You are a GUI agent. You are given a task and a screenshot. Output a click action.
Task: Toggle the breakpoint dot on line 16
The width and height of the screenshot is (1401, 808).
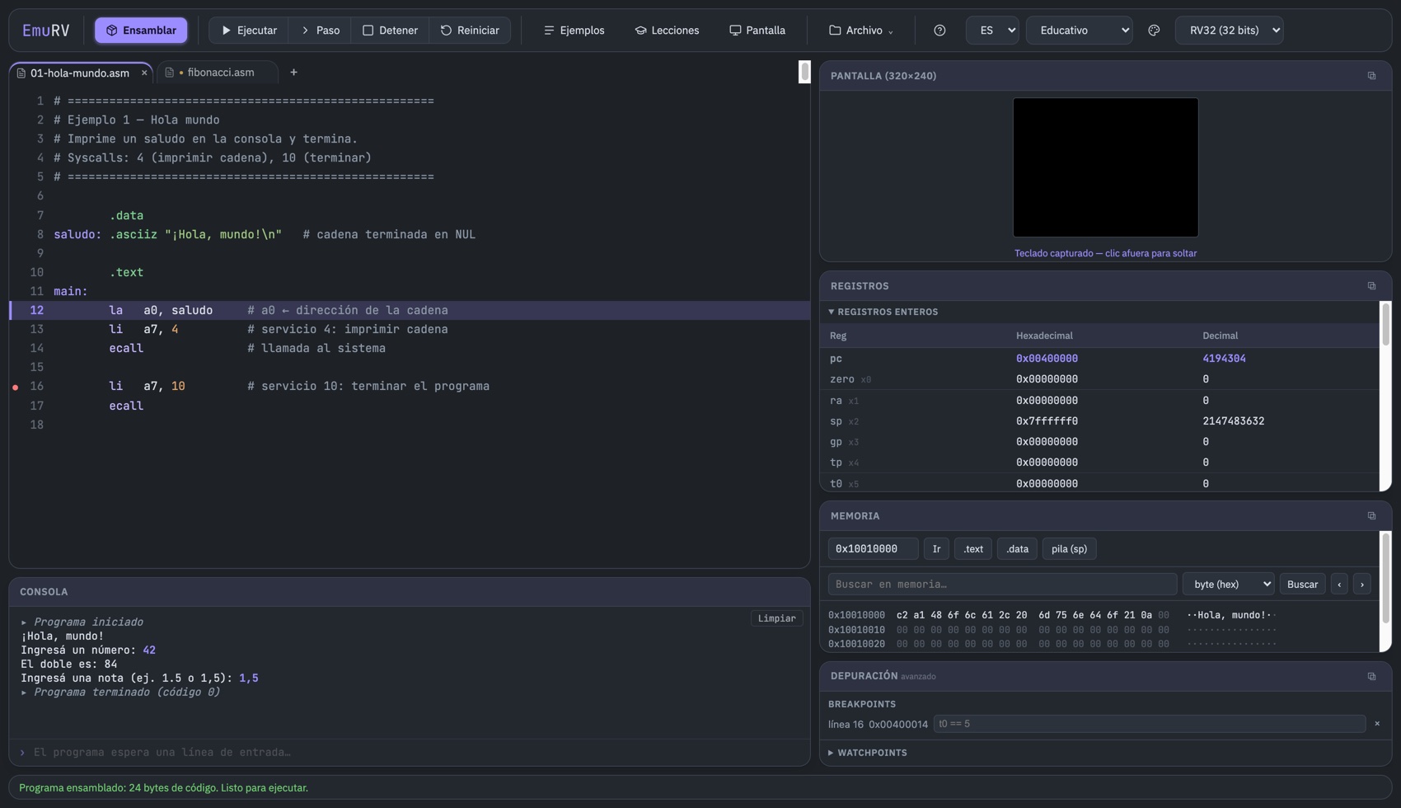click(x=15, y=387)
